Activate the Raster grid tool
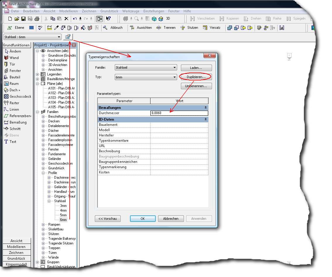Viewport: 332px width, 277px height. point(12,103)
